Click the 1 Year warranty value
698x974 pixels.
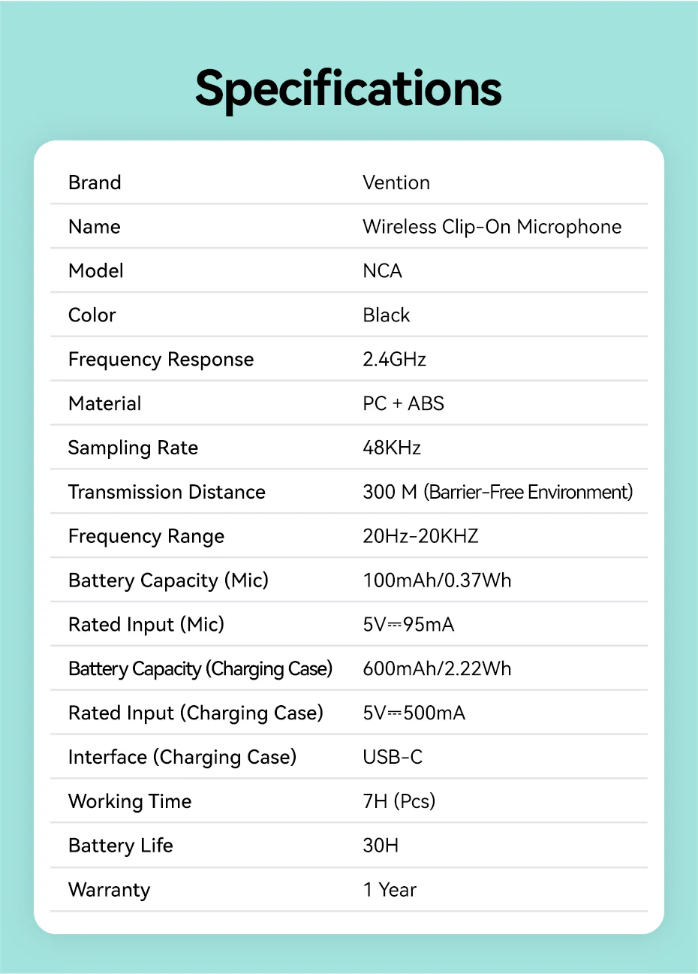(390, 890)
